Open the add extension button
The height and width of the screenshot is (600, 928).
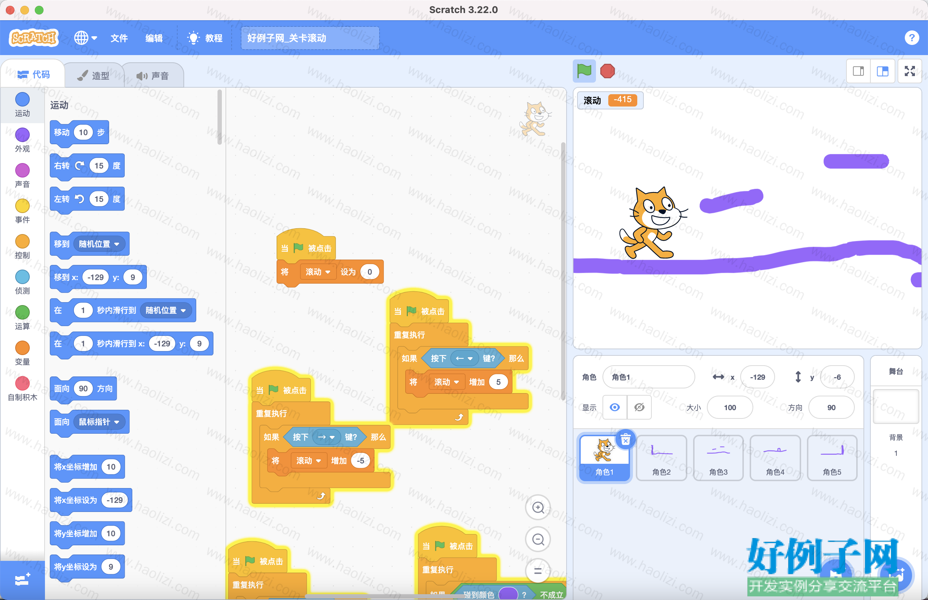22,580
